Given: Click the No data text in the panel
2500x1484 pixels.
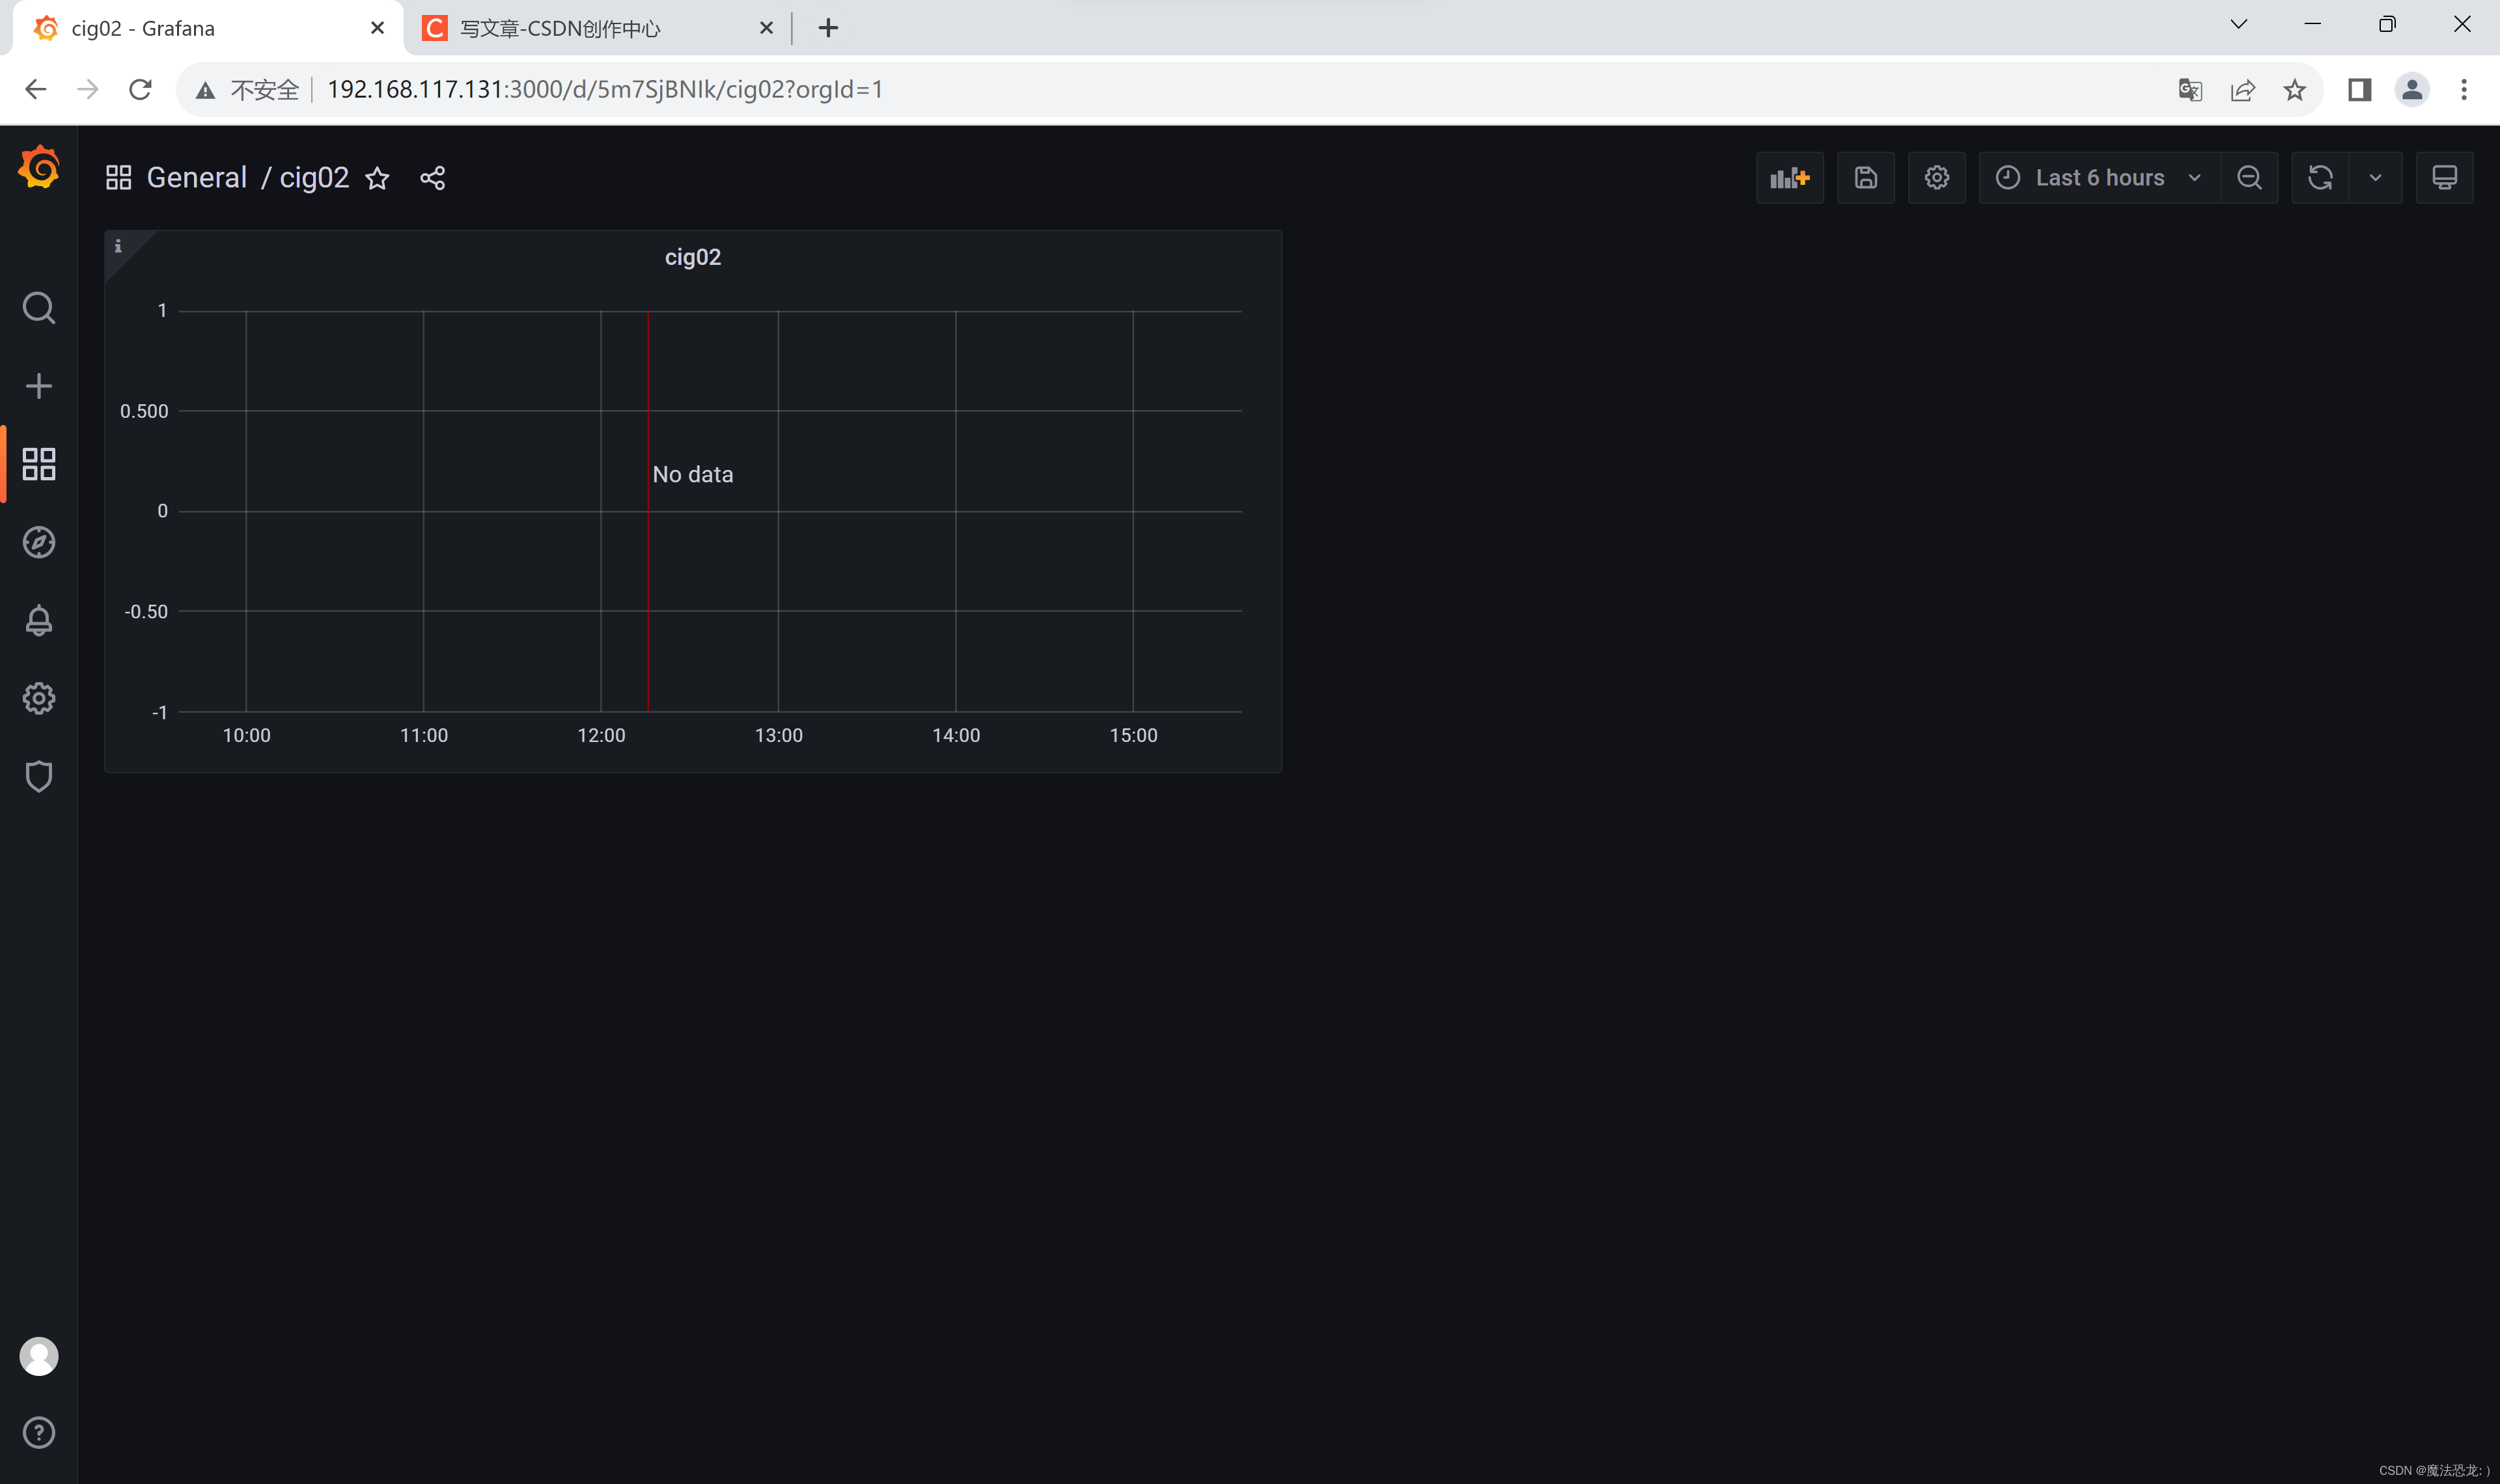Looking at the screenshot, I should tap(693, 475).
